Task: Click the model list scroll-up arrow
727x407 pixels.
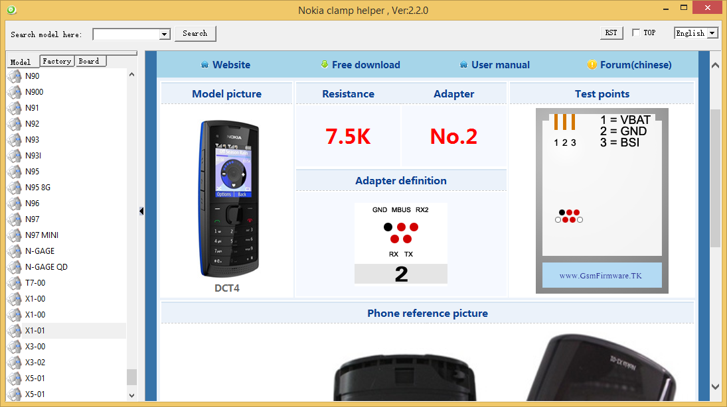Action: [131, 74]
